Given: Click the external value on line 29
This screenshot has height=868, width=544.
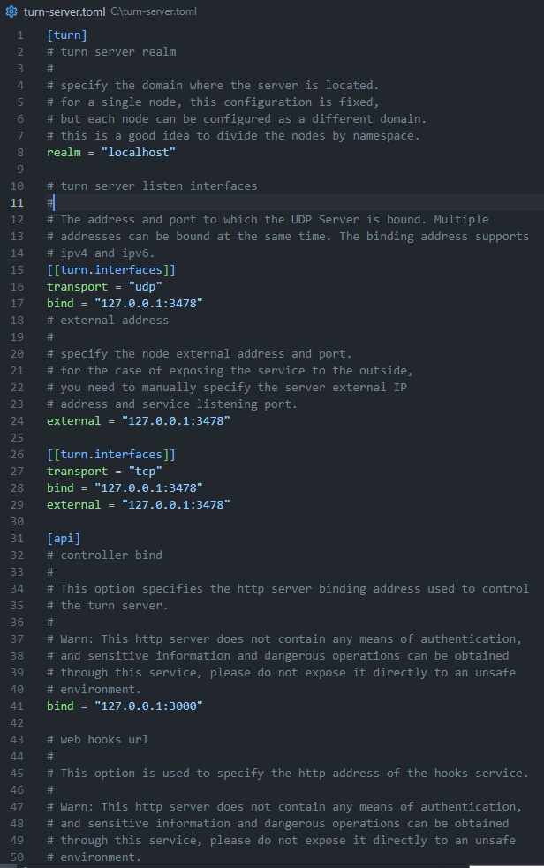Looking at the screenshot, I should click(176, 505).
